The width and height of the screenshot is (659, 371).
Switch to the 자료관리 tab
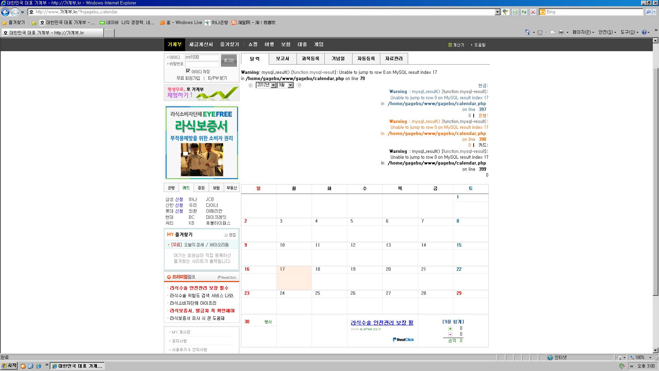(x=394, y=59)
